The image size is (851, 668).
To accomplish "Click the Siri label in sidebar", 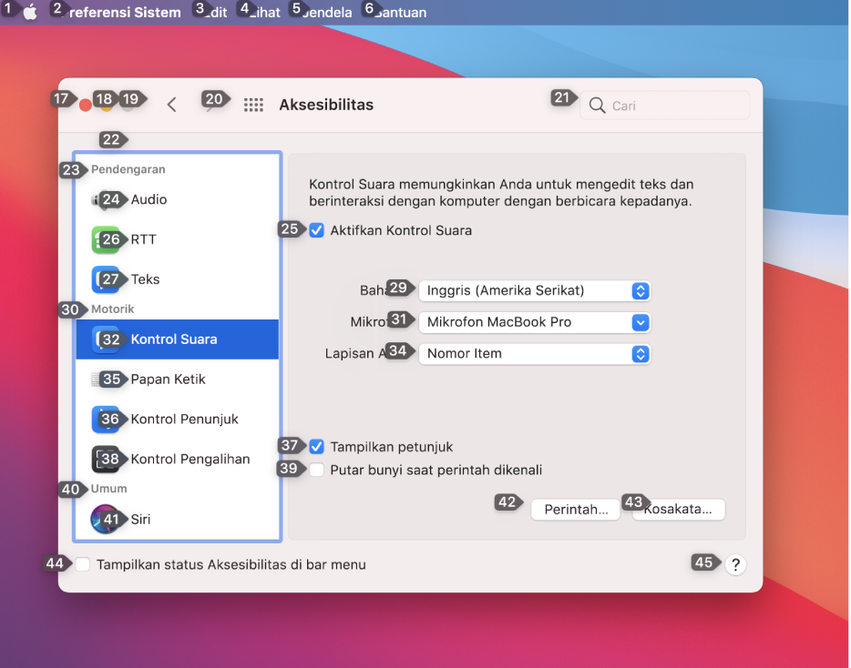I will point(140,520).
